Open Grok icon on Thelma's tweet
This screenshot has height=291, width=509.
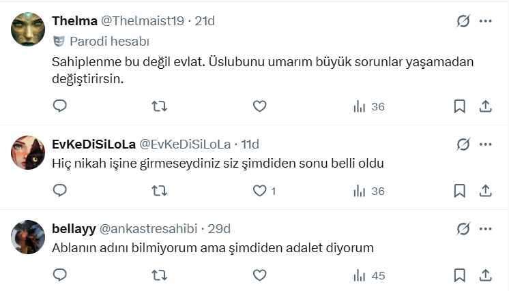(x=463, y=21)
